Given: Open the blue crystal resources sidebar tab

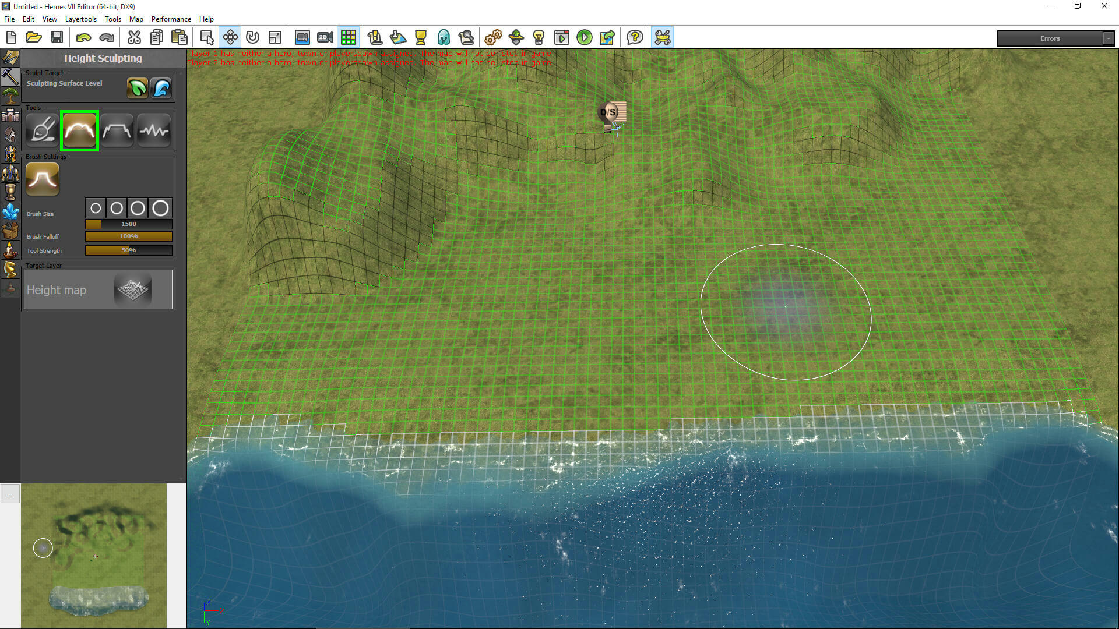Looking at the screenshot, I should click(x=10, y=211).
